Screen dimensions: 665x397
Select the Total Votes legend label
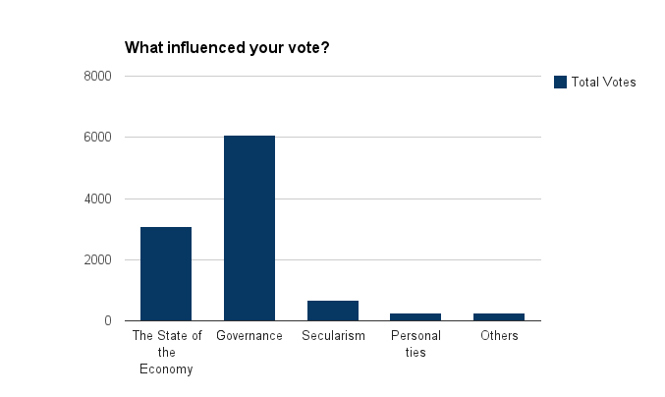(x=603, y=82)
